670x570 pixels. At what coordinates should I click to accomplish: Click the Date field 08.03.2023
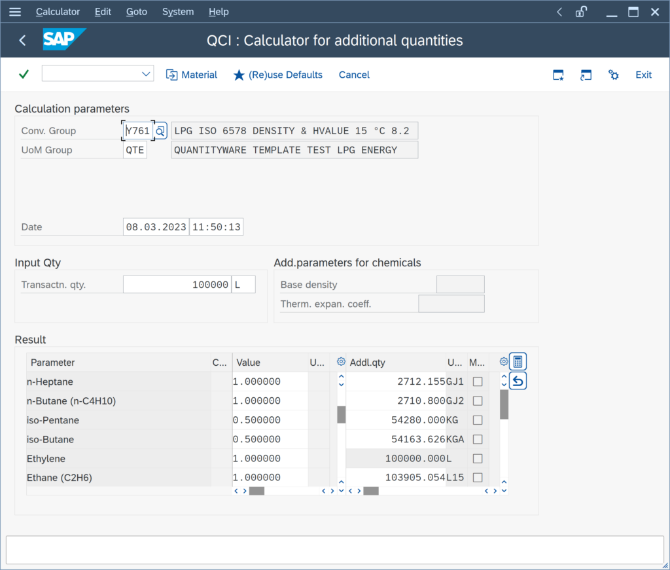(156, 227)
